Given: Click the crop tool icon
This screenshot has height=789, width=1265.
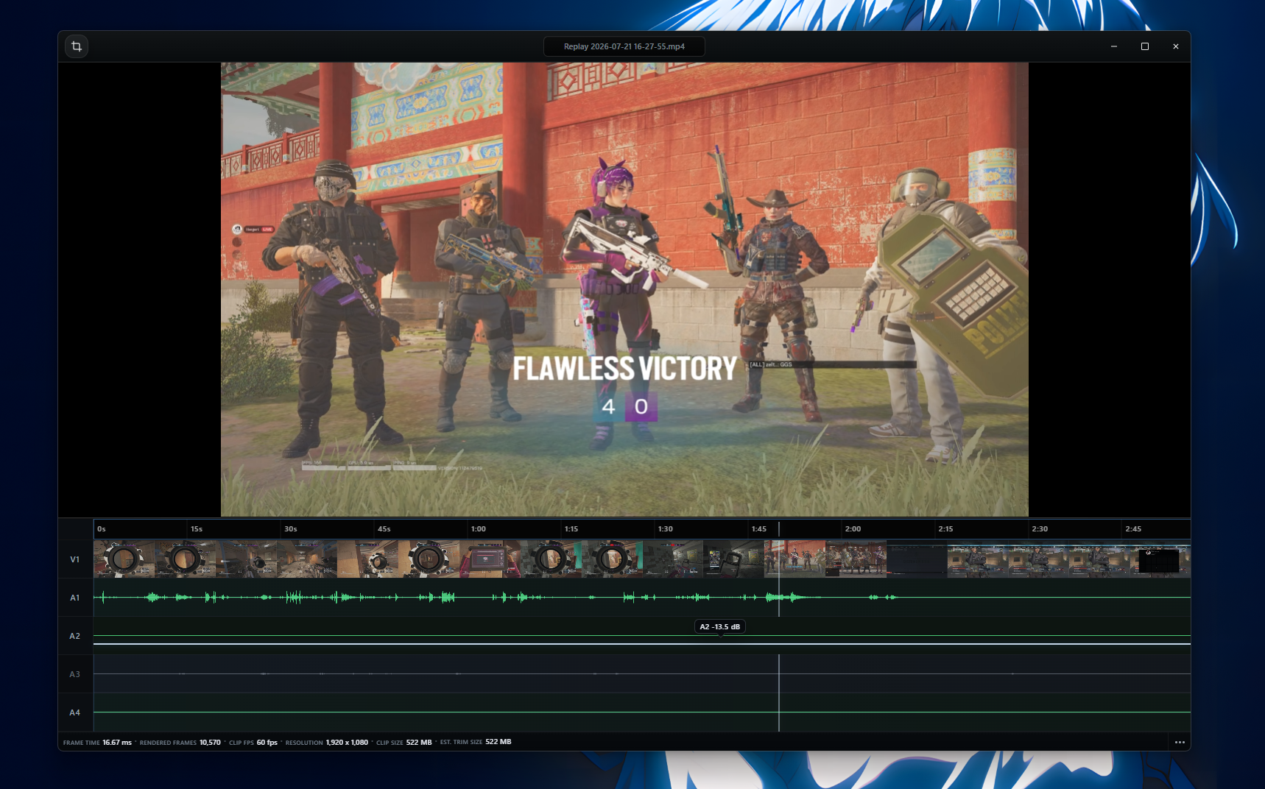Looking at the screenshot, I should point(77,46).
